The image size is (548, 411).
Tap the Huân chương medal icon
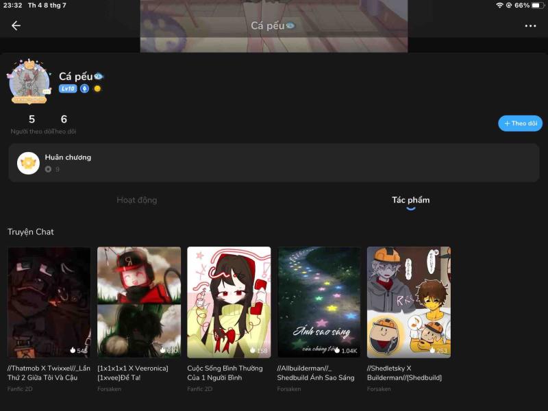28,163
